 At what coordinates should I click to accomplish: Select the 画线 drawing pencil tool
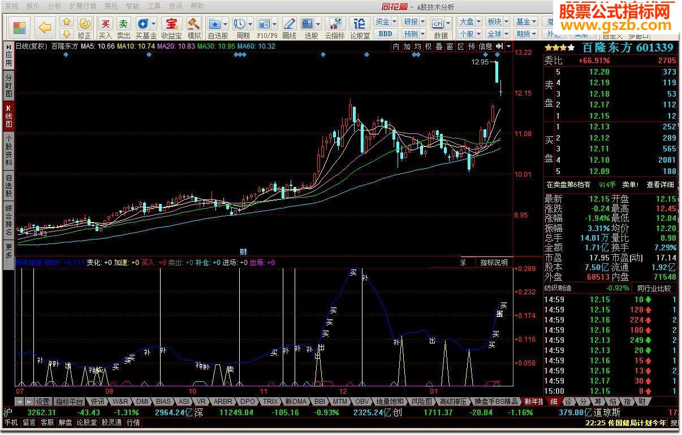290,27
